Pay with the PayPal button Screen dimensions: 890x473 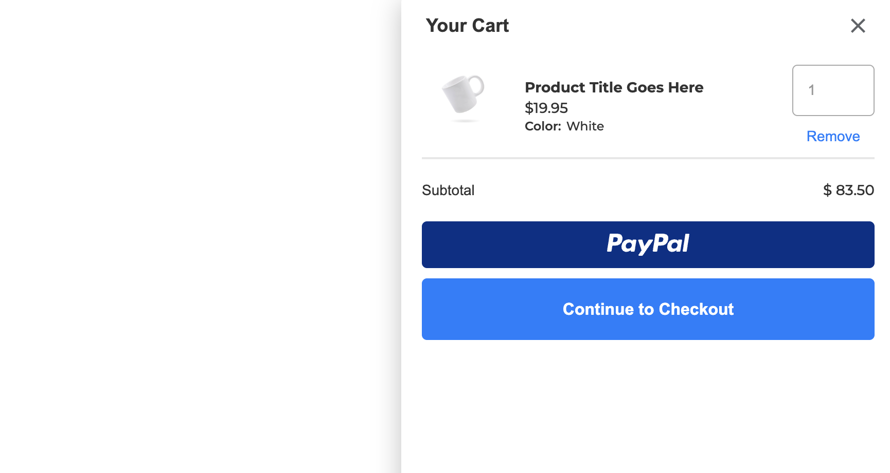[648, 244]
